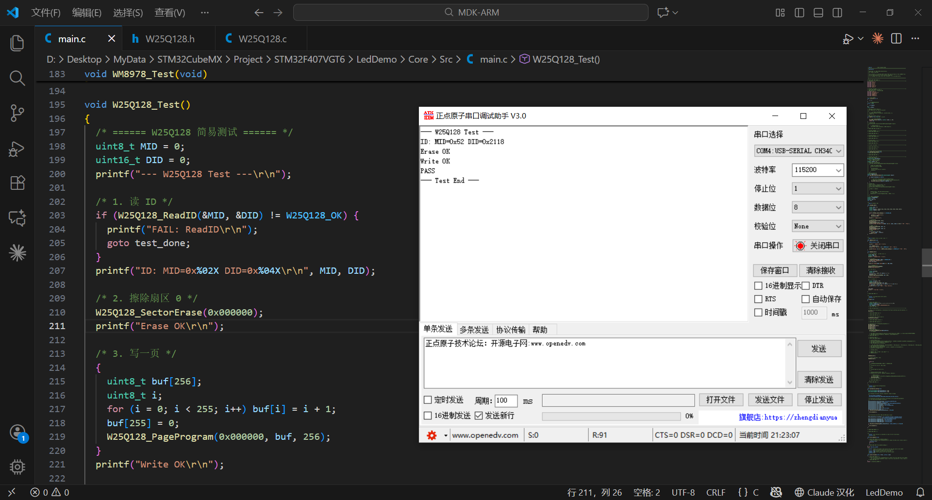Toggle the DTR checkbox
The height and width of the screenshot is (500, 932).
pyautogui.click(x=806, y=285)
